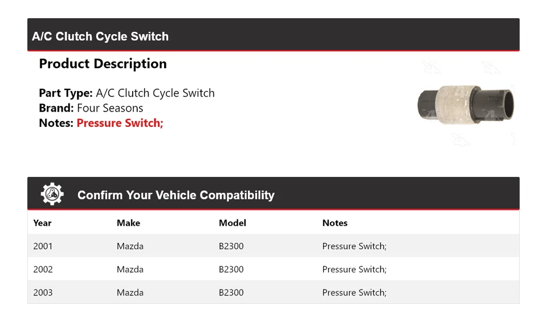Click Mazda in the 2001 row
Viewport: 547px width, 322px height.
pos(130,246)
